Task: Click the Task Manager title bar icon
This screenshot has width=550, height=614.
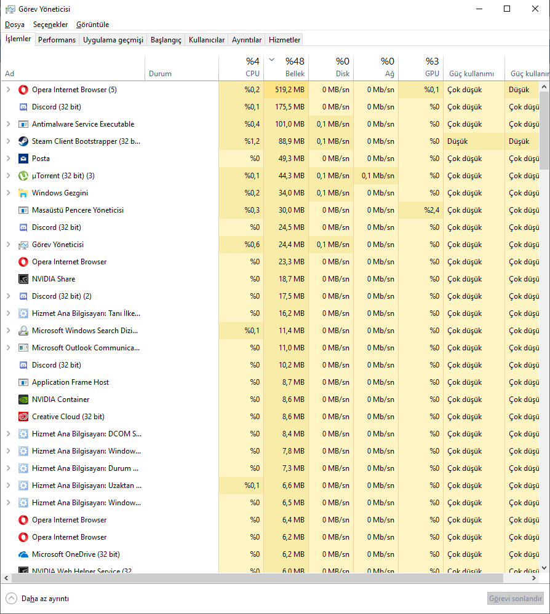Action: (10, 9)
